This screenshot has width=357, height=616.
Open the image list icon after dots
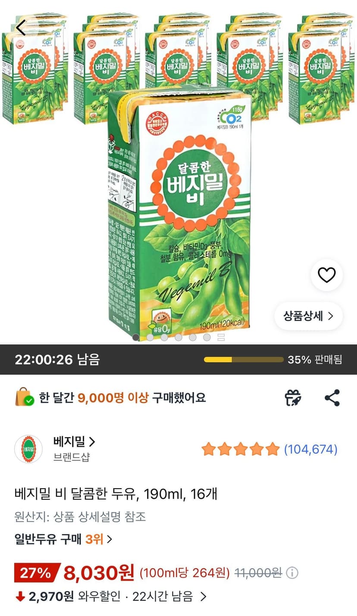click(x=221, y=337)
